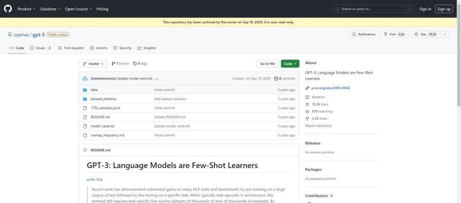The height and width of the screenshot is (203, 461).
Task: Open the master branch selector dropdown
Action: point(93,64)
